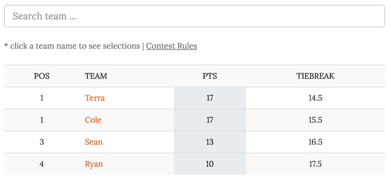The image size is (391, 180).
Task: Click Ryan's points value of 10
Action: pyautogui.click(x=210, y=164)
